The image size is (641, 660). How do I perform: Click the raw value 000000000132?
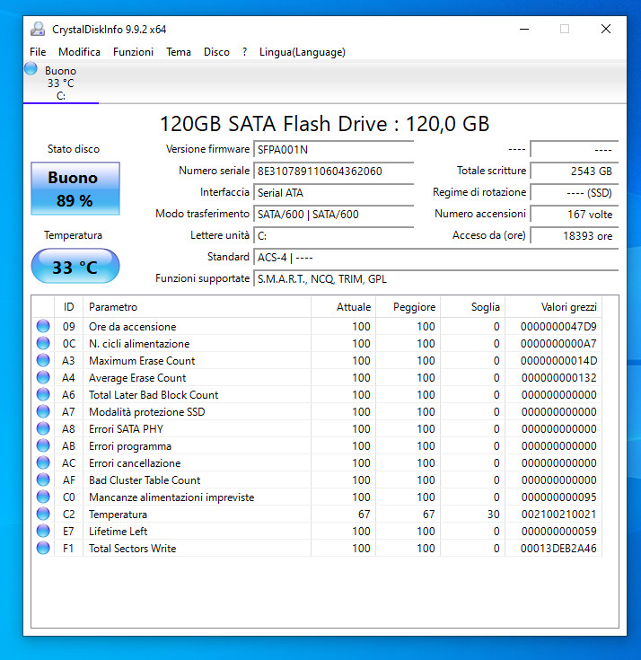[558, 377]
